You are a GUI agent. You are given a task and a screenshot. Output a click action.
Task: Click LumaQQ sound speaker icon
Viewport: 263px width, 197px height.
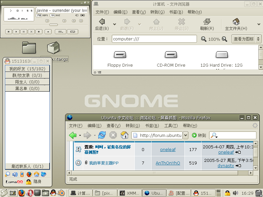coord(15,174)
